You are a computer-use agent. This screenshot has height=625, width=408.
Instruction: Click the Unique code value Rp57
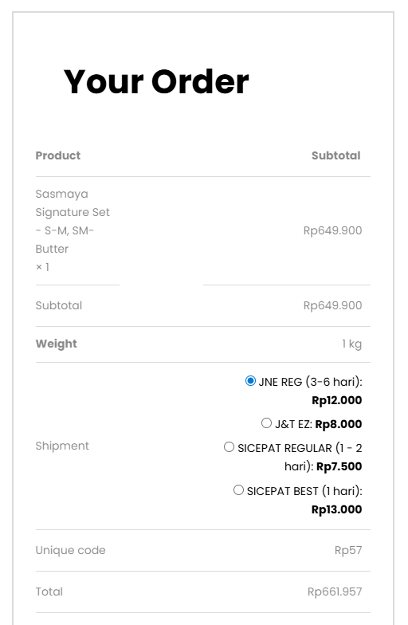click(348, 550)
